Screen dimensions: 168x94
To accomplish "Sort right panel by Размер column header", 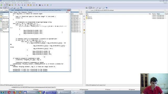I will click(x=154, y=14).
